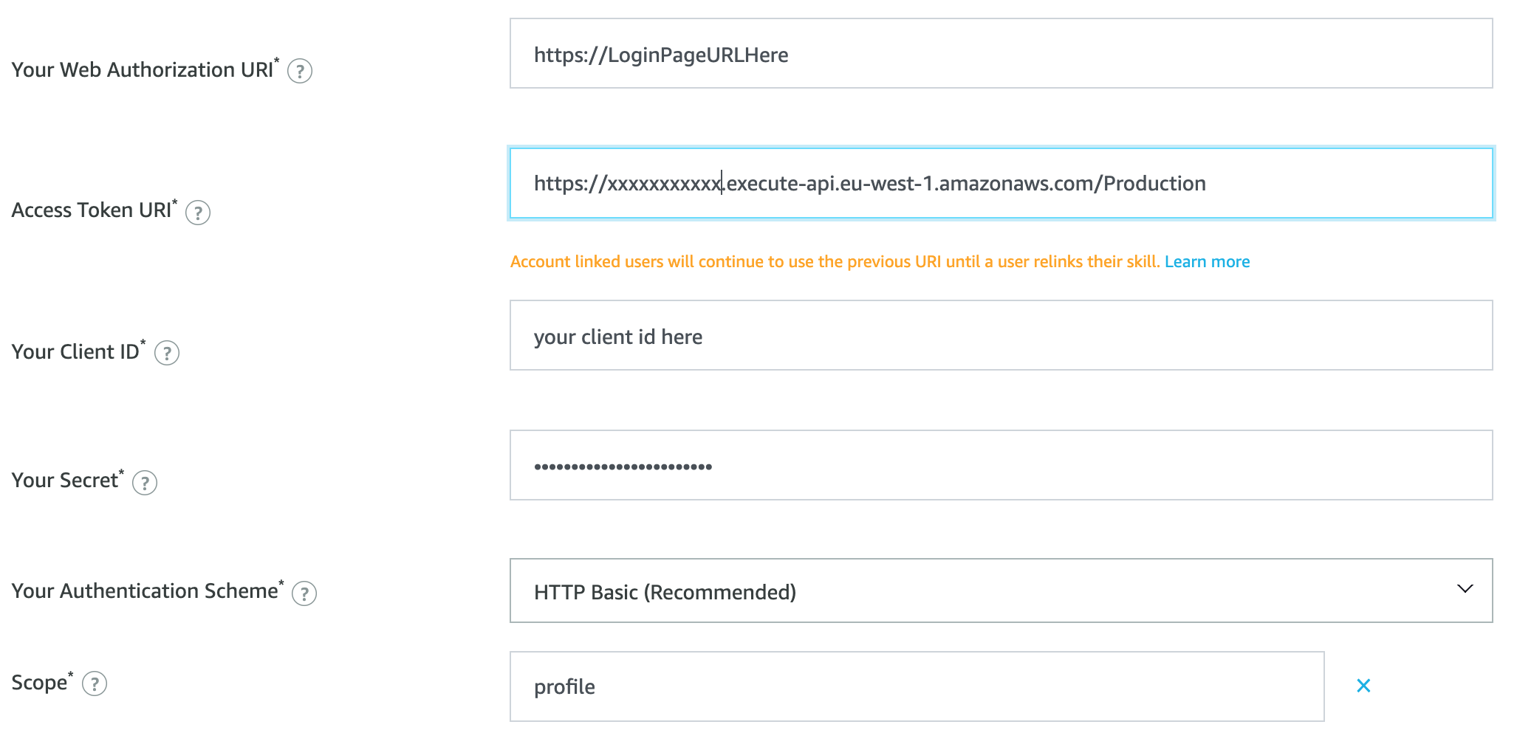The width and height of the screenshot is (1517, 747).
Task: Open the Authentication Scheme help tooltip
Action: [x=304, y=593]
